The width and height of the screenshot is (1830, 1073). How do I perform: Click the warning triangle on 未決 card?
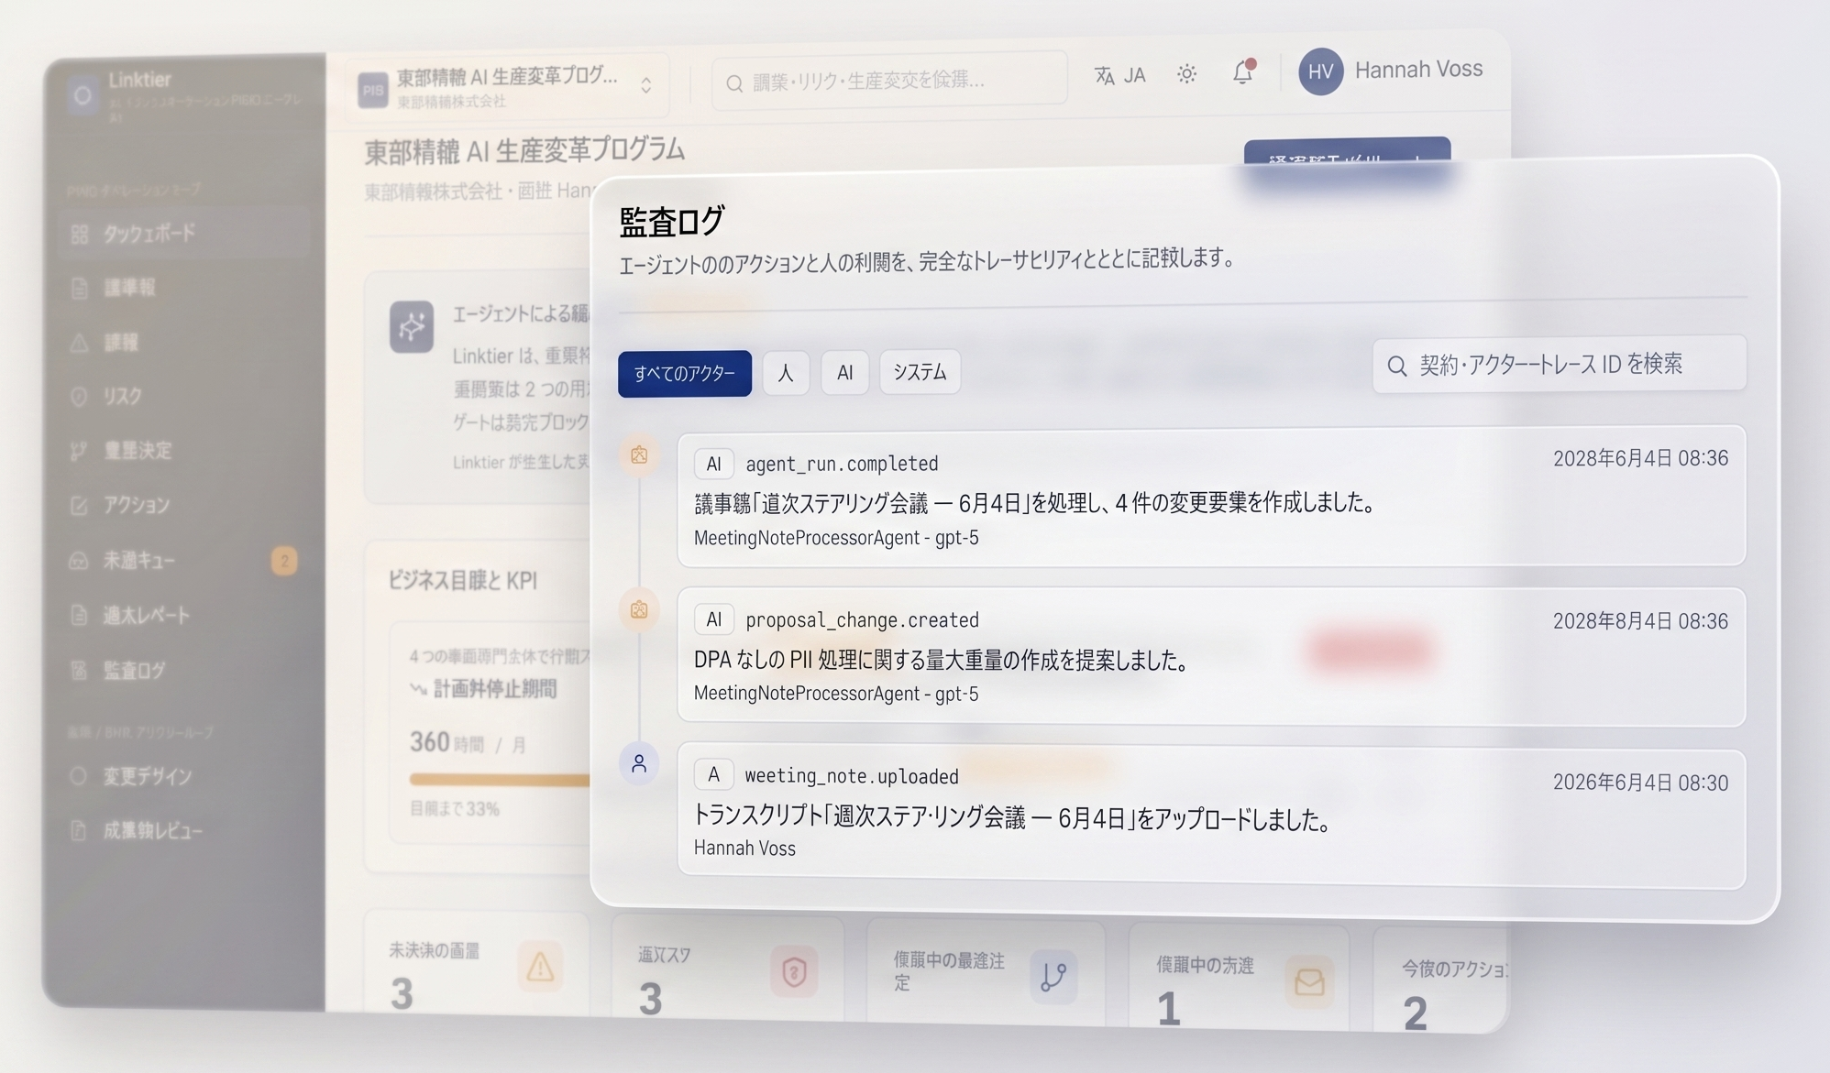540,967
